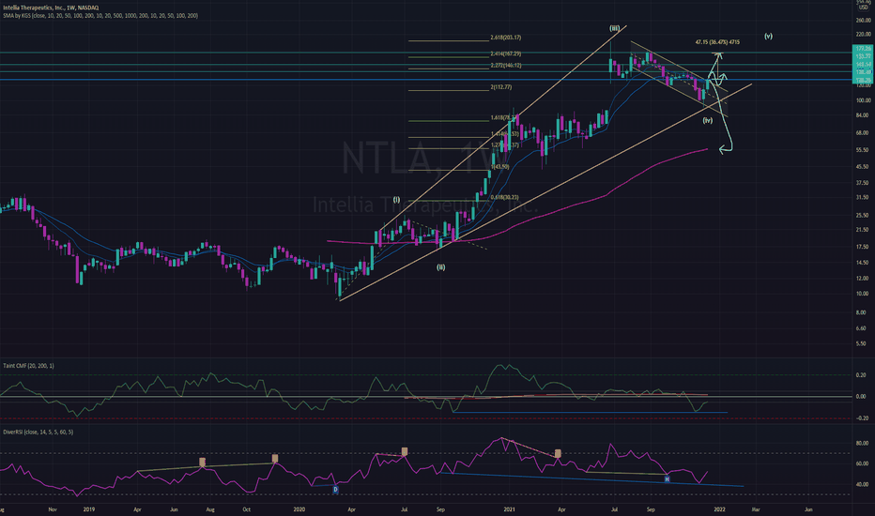Click the 2020 label on time axis
Screen dimensions: 875x516
point(299,509)
